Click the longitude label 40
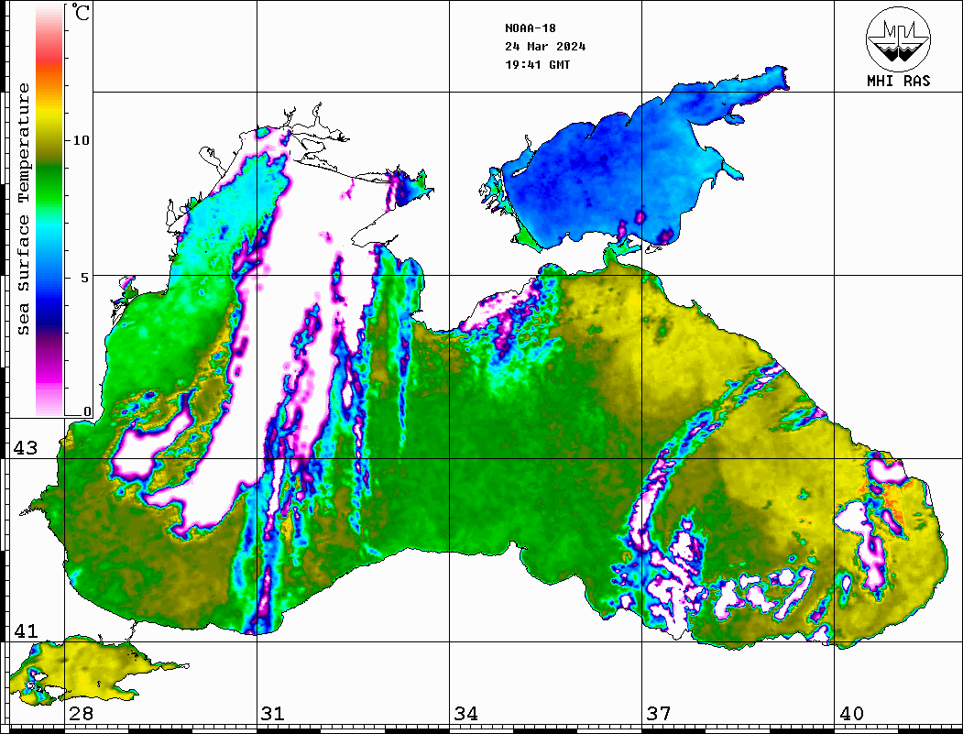This screenshot has width=963, height=734. [851, 714]
